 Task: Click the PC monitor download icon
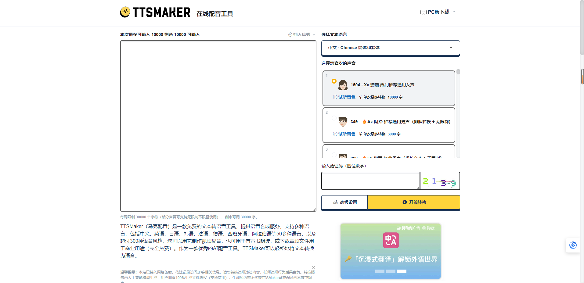(x=423, y=12)
